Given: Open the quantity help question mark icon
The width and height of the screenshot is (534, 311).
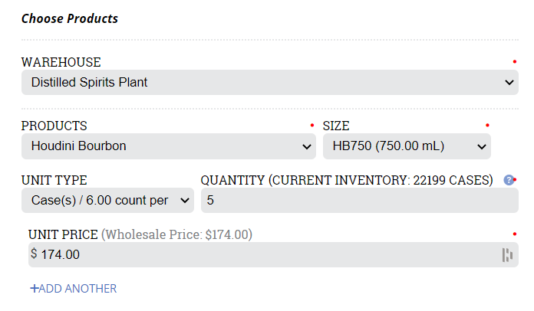Looking at the screenshot, I should tap(509, 180).
